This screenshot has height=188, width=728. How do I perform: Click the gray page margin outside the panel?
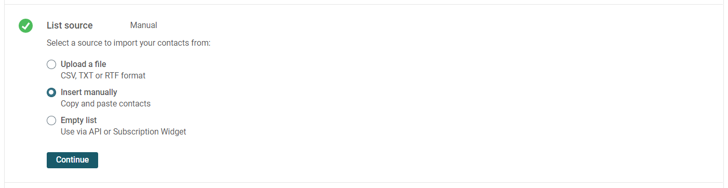click(725, 93)
